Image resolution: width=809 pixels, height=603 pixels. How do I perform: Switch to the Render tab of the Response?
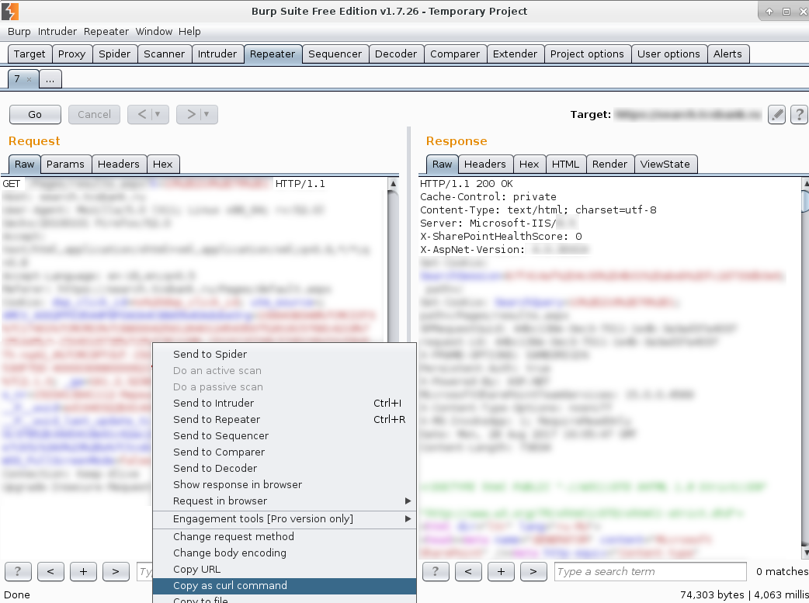click(x=609, y=164)
